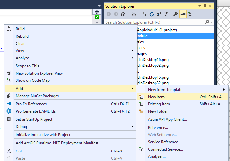
Task: Open Solution Explorer window position dropdown
Action: [200, 6]
